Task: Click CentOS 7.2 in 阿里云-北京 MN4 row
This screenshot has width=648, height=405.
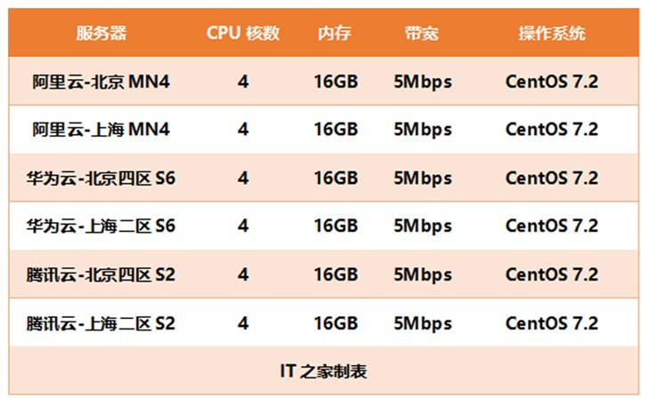Action: 552,82
